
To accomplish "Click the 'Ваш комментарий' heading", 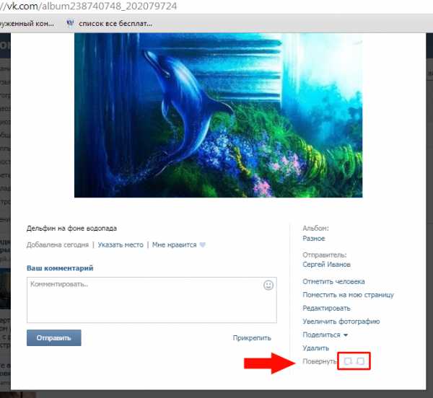I will click(x=60, y=268).
